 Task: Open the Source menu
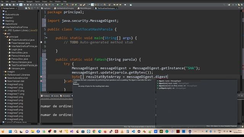(x=13, y=2)
